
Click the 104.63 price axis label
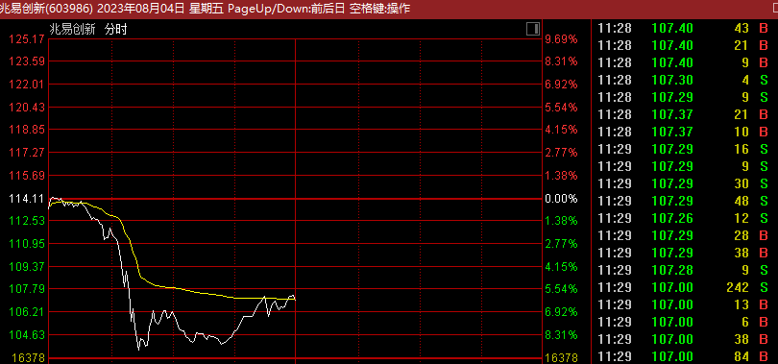pos(27,334)
